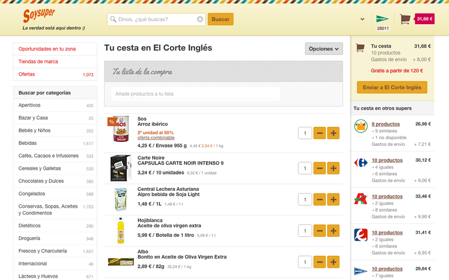Screen dimensions: 449x280
Task: Decrease quantity of Sos Arroz ibérico
Action: point(319,133)
